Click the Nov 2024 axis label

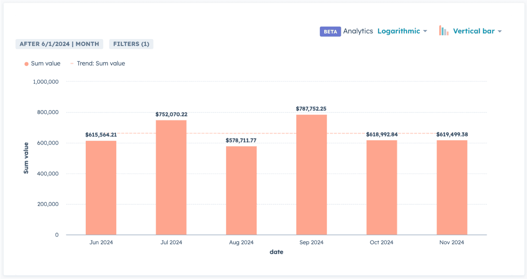pyautogui.click(x=451, y=242)
